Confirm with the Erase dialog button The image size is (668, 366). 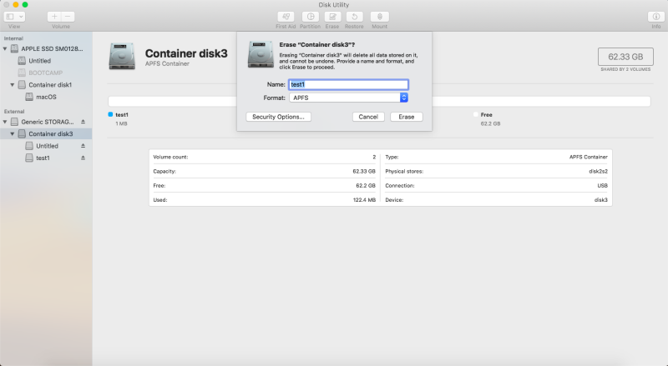[406, 117]
